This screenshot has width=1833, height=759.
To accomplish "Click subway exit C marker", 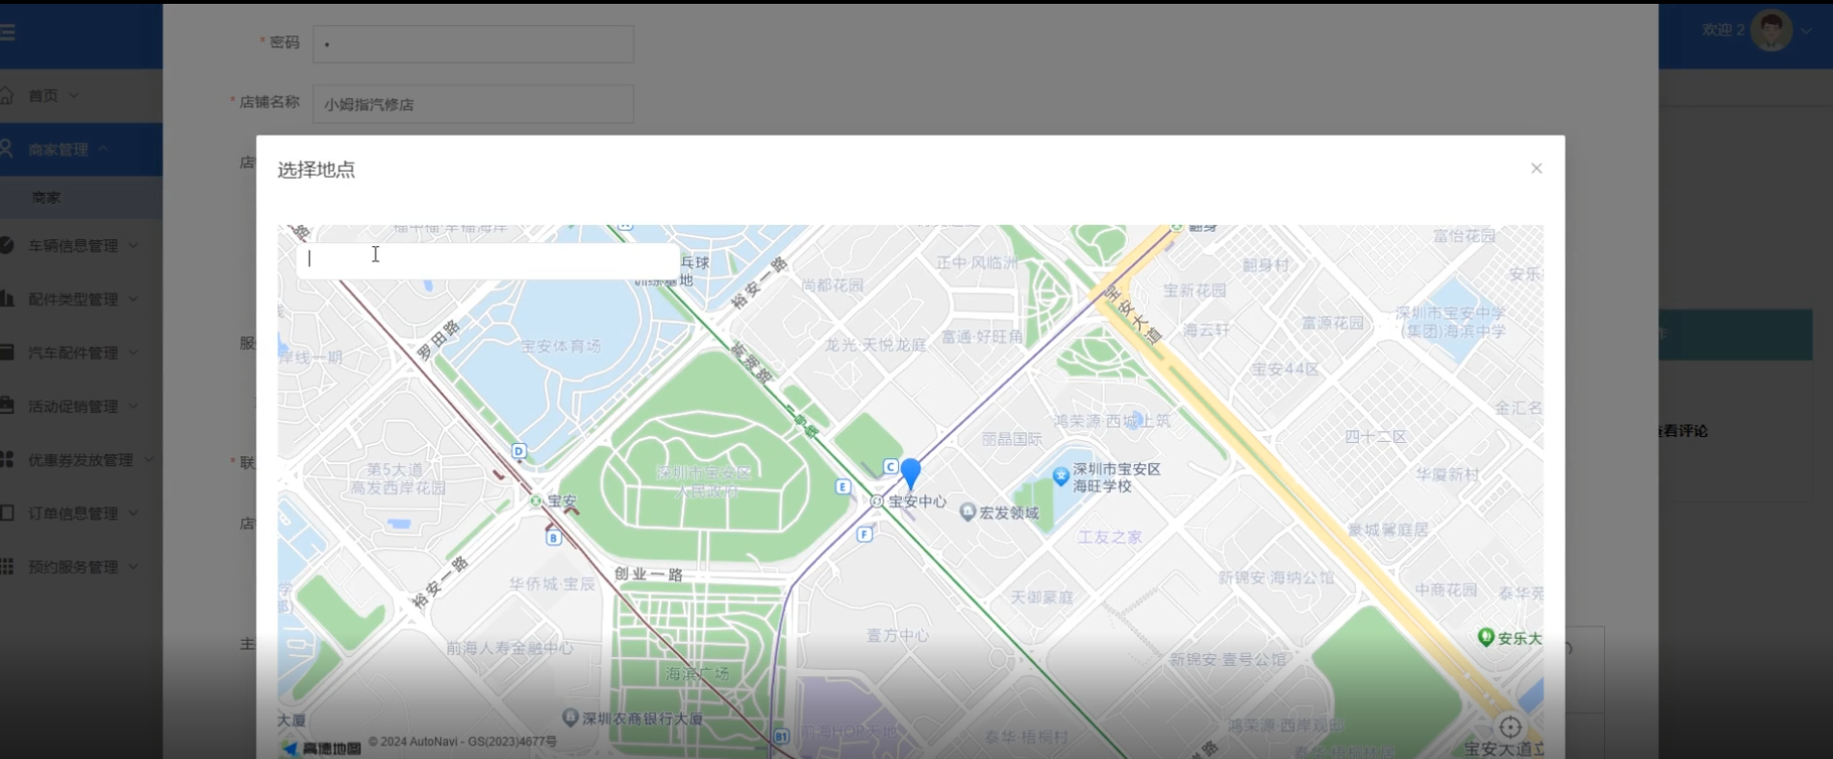I will 891,467.
